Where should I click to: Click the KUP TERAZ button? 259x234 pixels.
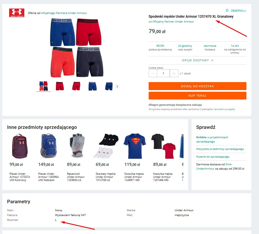tap(197, 95)
